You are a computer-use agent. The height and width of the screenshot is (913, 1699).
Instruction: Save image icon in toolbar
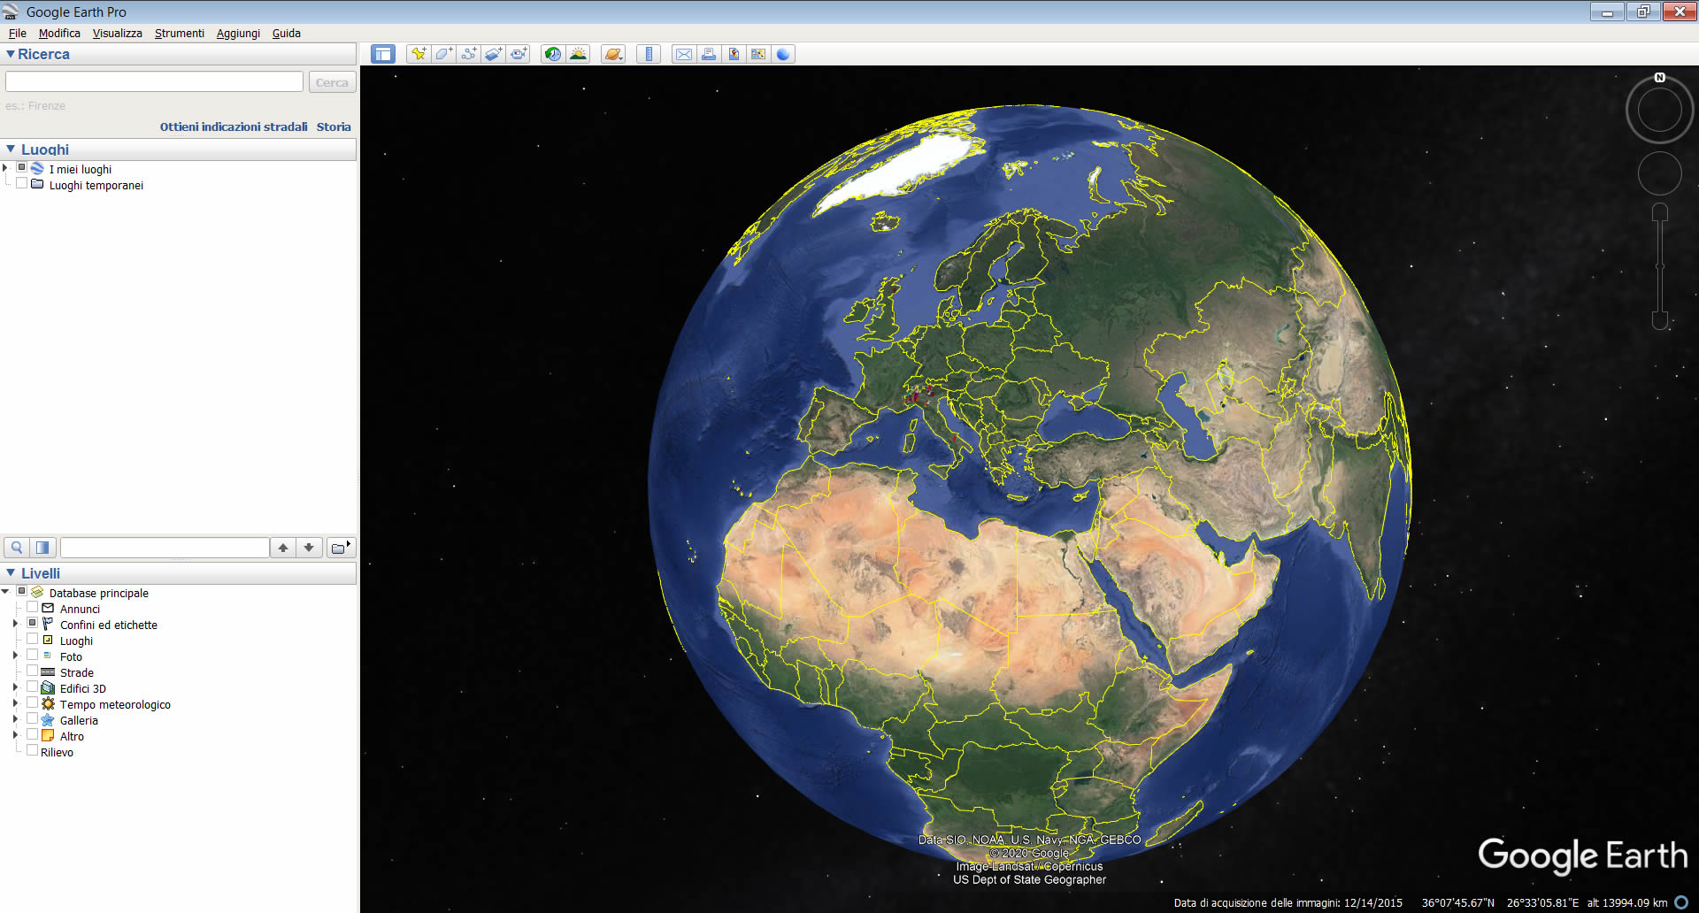click(734, 54)
